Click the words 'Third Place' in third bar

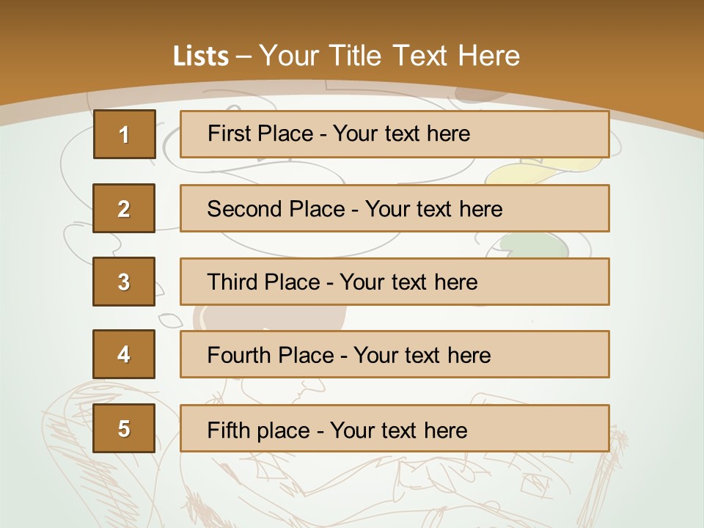263,282
